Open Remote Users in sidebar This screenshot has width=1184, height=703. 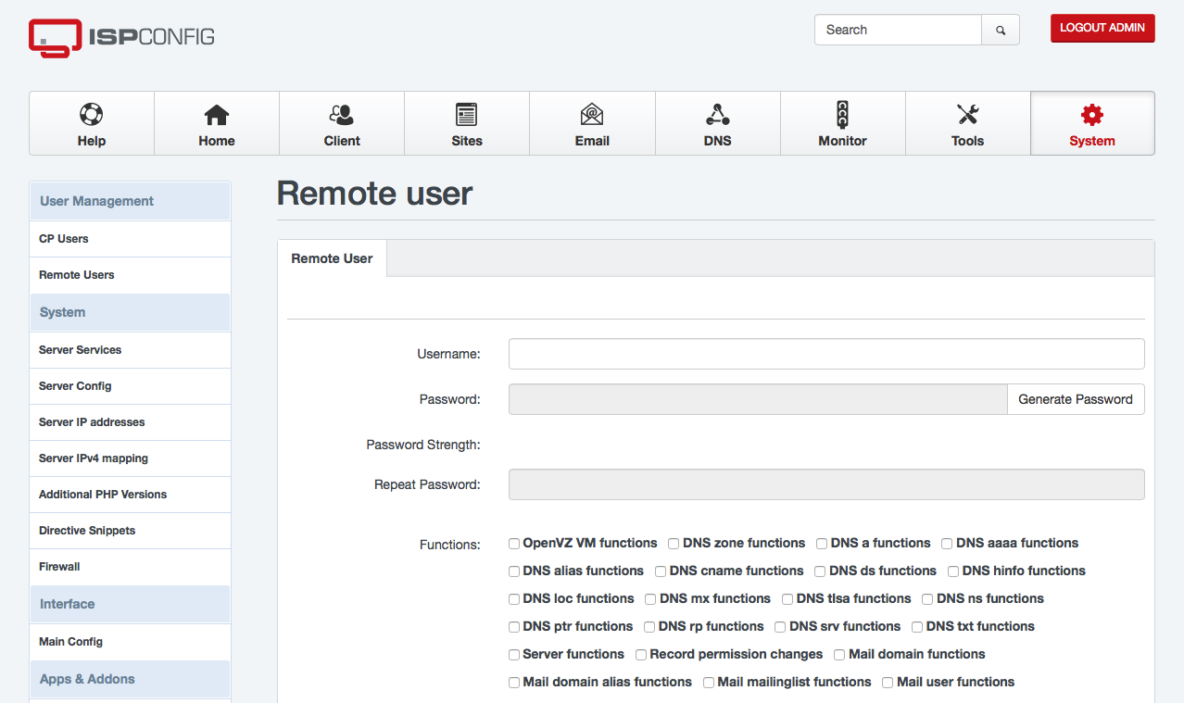tap(77, 275)
